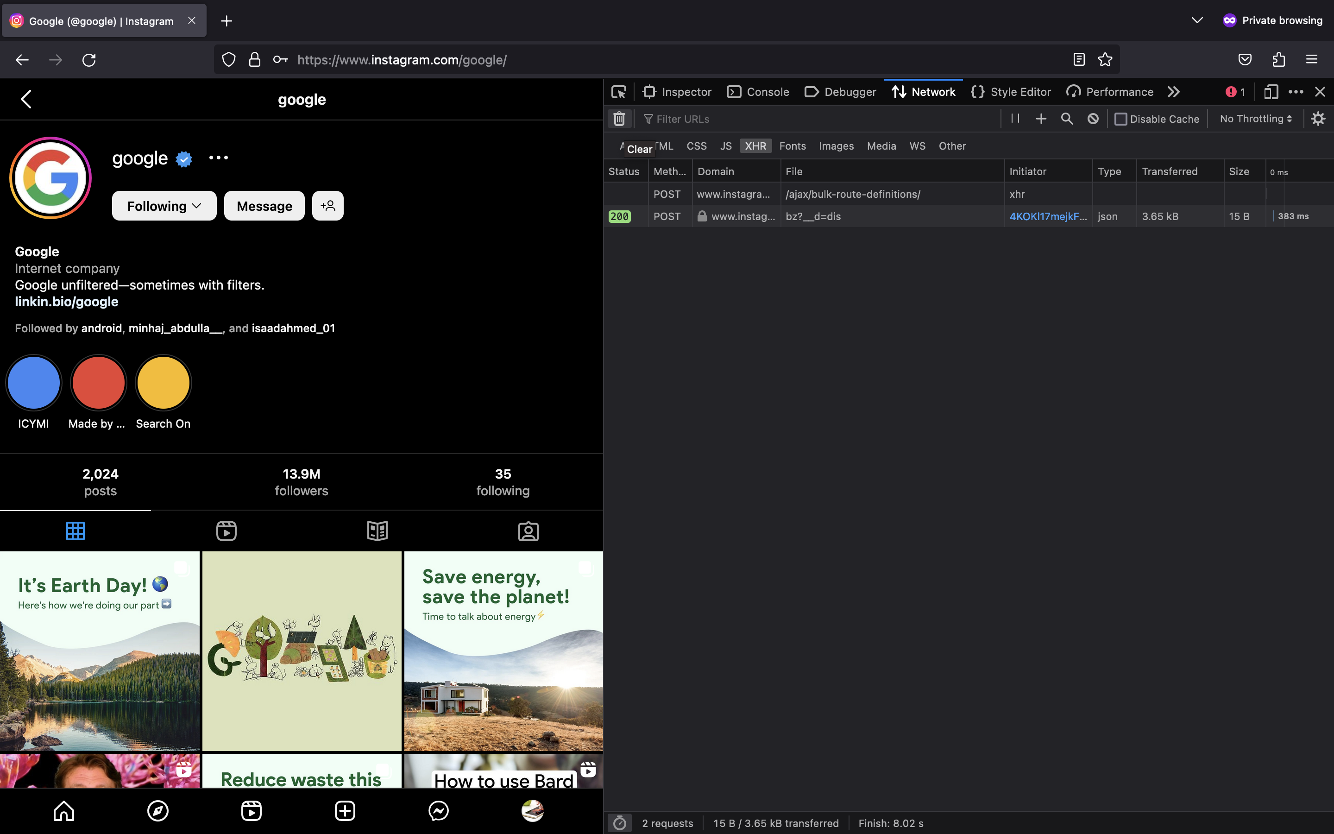The height and width of the screenshot is (834, 1334).
Task: Open devtools customize ellipsis menu
Action: click(x=1296, y=92)
